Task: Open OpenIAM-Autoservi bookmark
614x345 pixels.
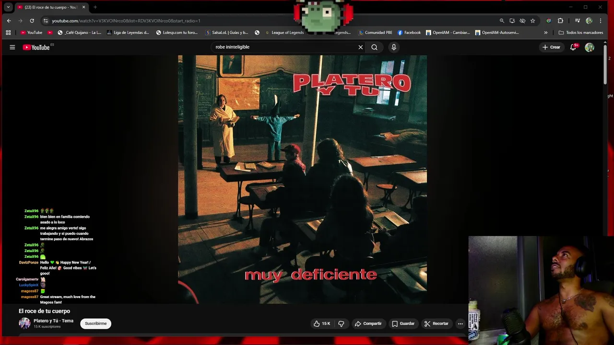Action: [497, 33]
